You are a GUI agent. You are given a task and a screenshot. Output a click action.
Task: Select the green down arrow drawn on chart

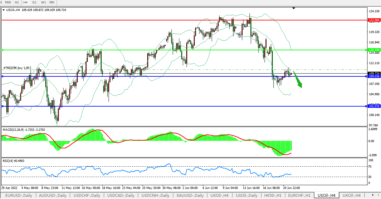tap(298, 81)
